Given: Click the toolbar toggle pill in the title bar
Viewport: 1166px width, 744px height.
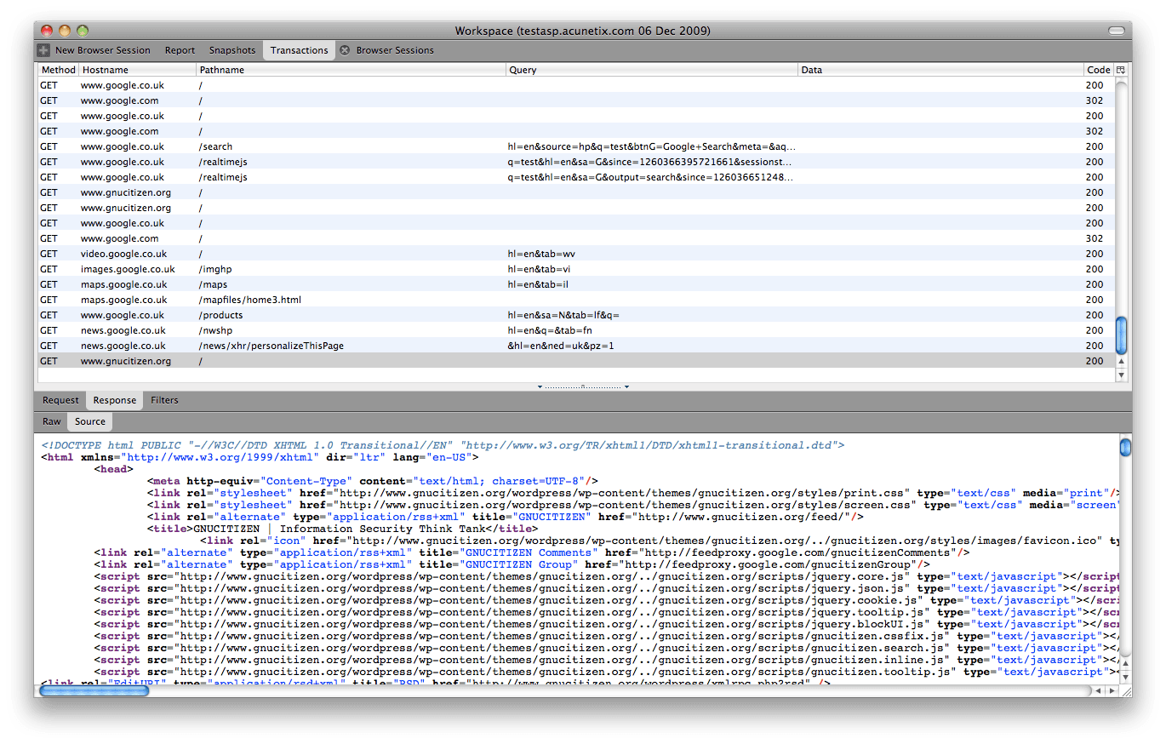Looking at the screenshot, I should pyautogui.click(x=1116, y=31).
